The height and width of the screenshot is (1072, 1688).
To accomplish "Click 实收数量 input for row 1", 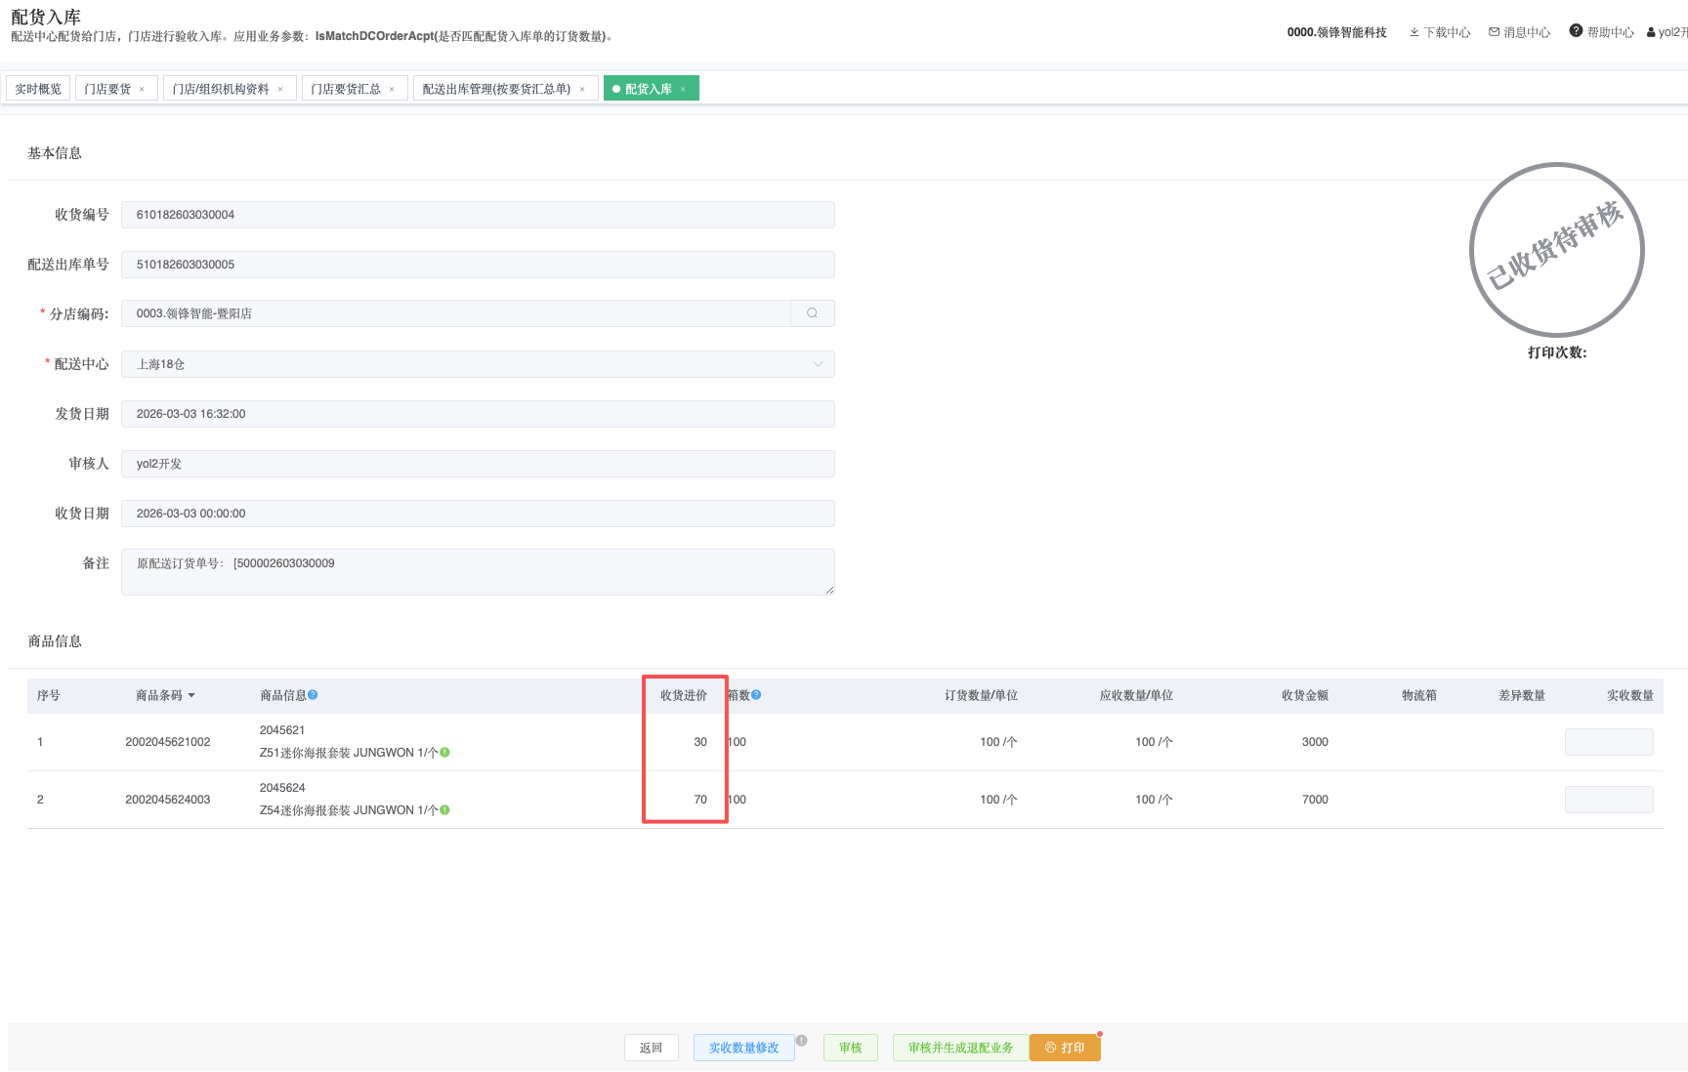I will 1609,742.
